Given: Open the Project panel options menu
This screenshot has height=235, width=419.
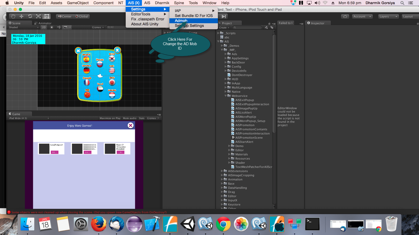Looking at the screenshot, I should pyautogui.click(x=274, y=23).
